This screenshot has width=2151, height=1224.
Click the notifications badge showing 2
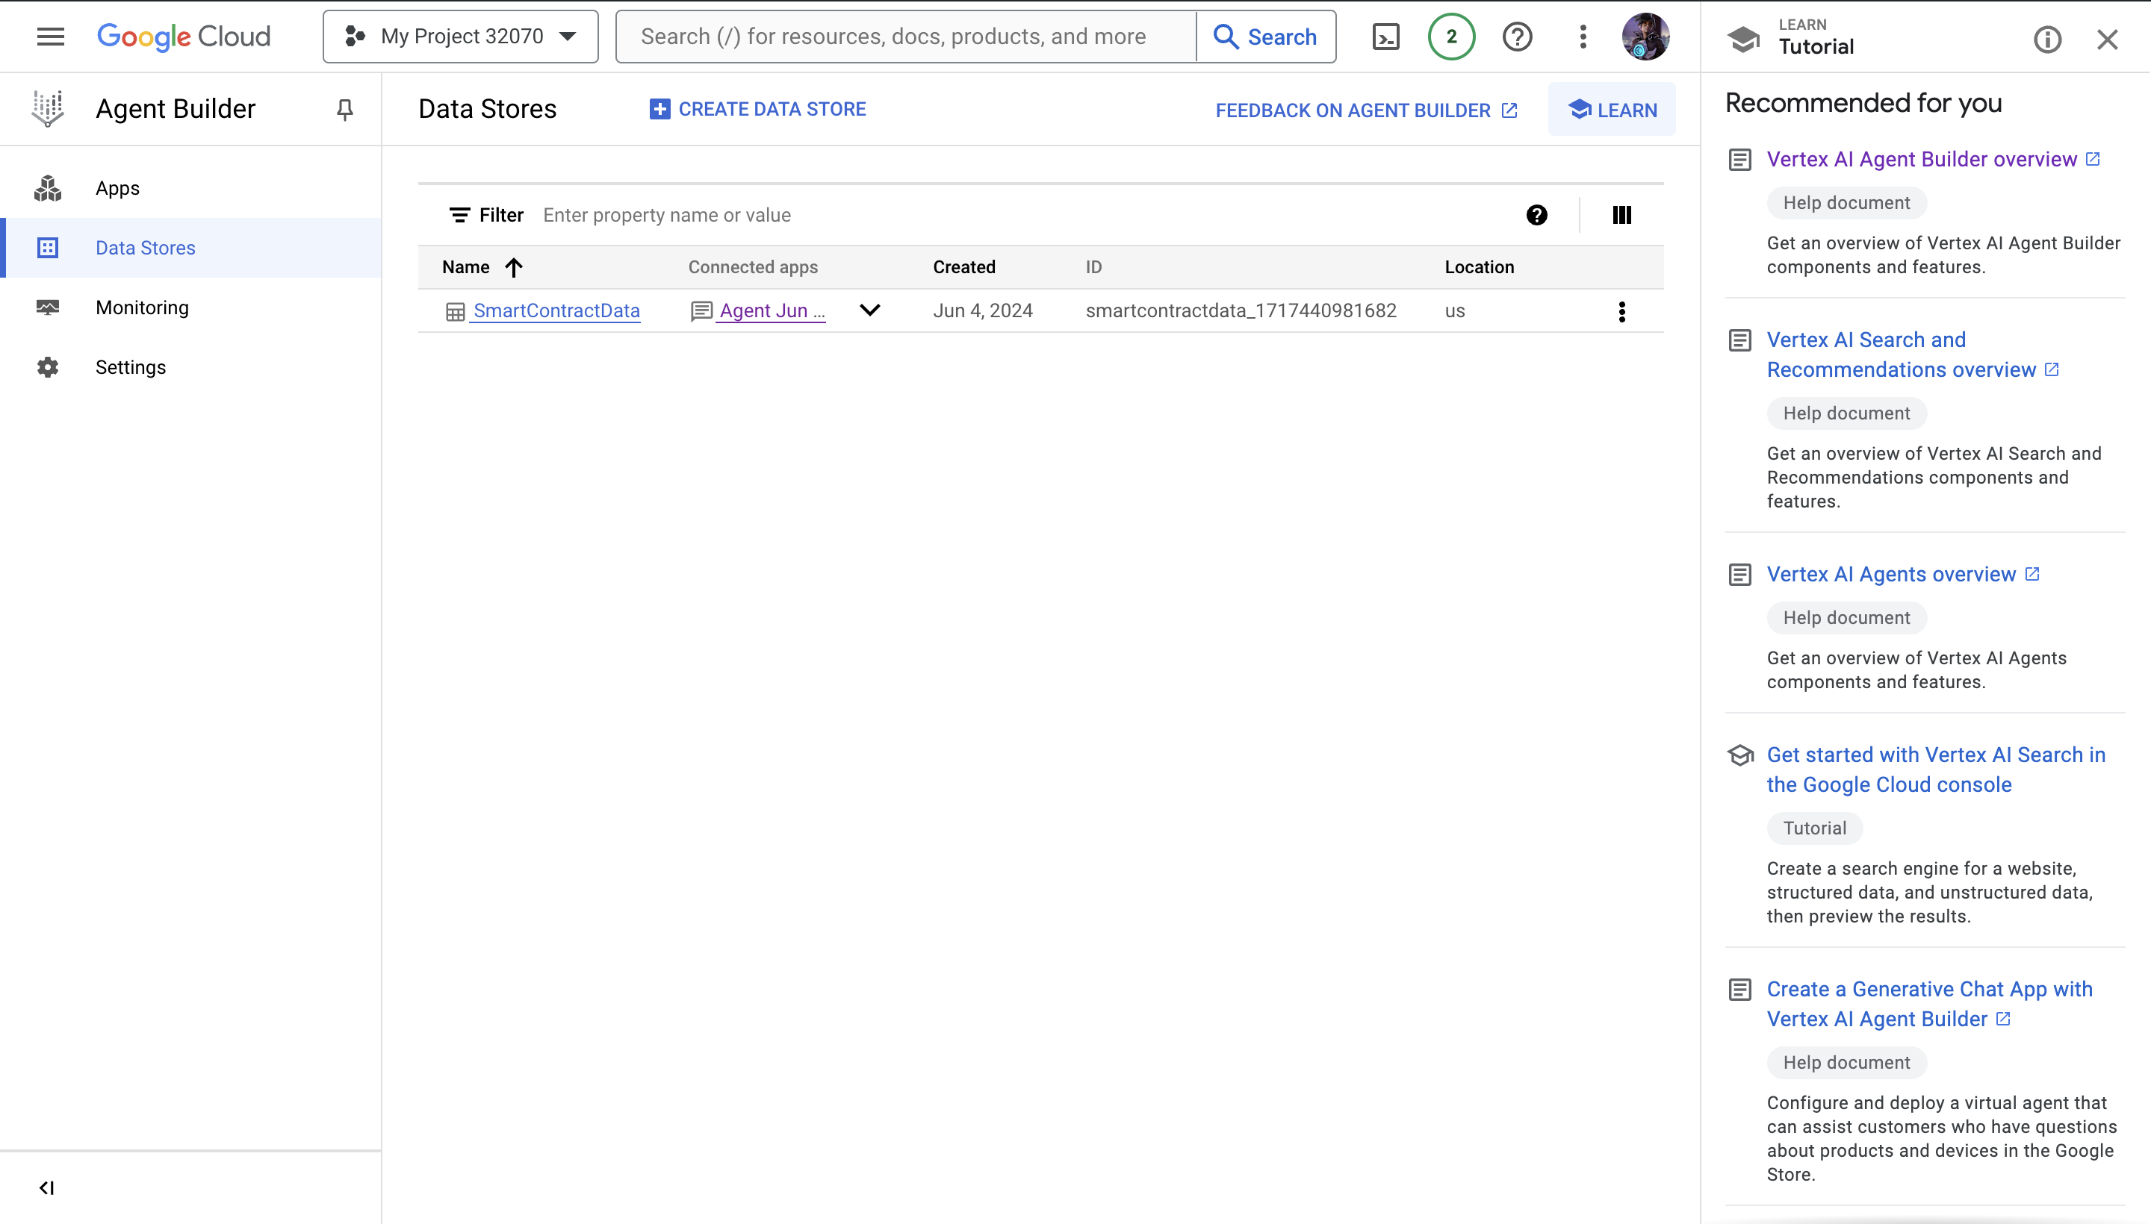click(x=1451, y=37)
